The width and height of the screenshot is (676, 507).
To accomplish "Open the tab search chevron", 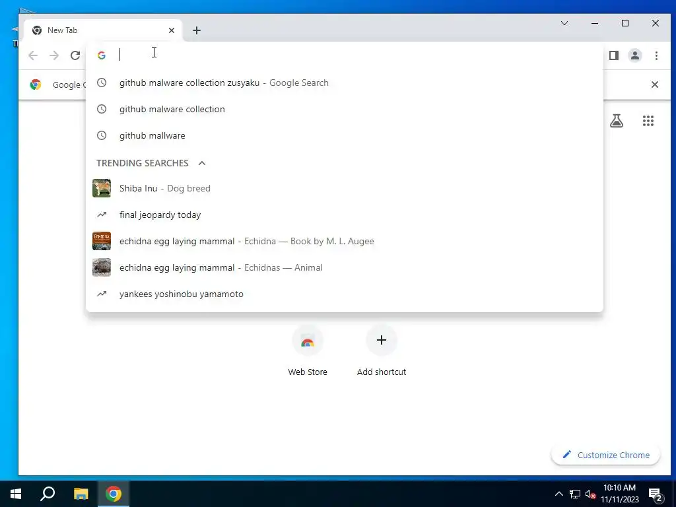I will coord(564,23).
